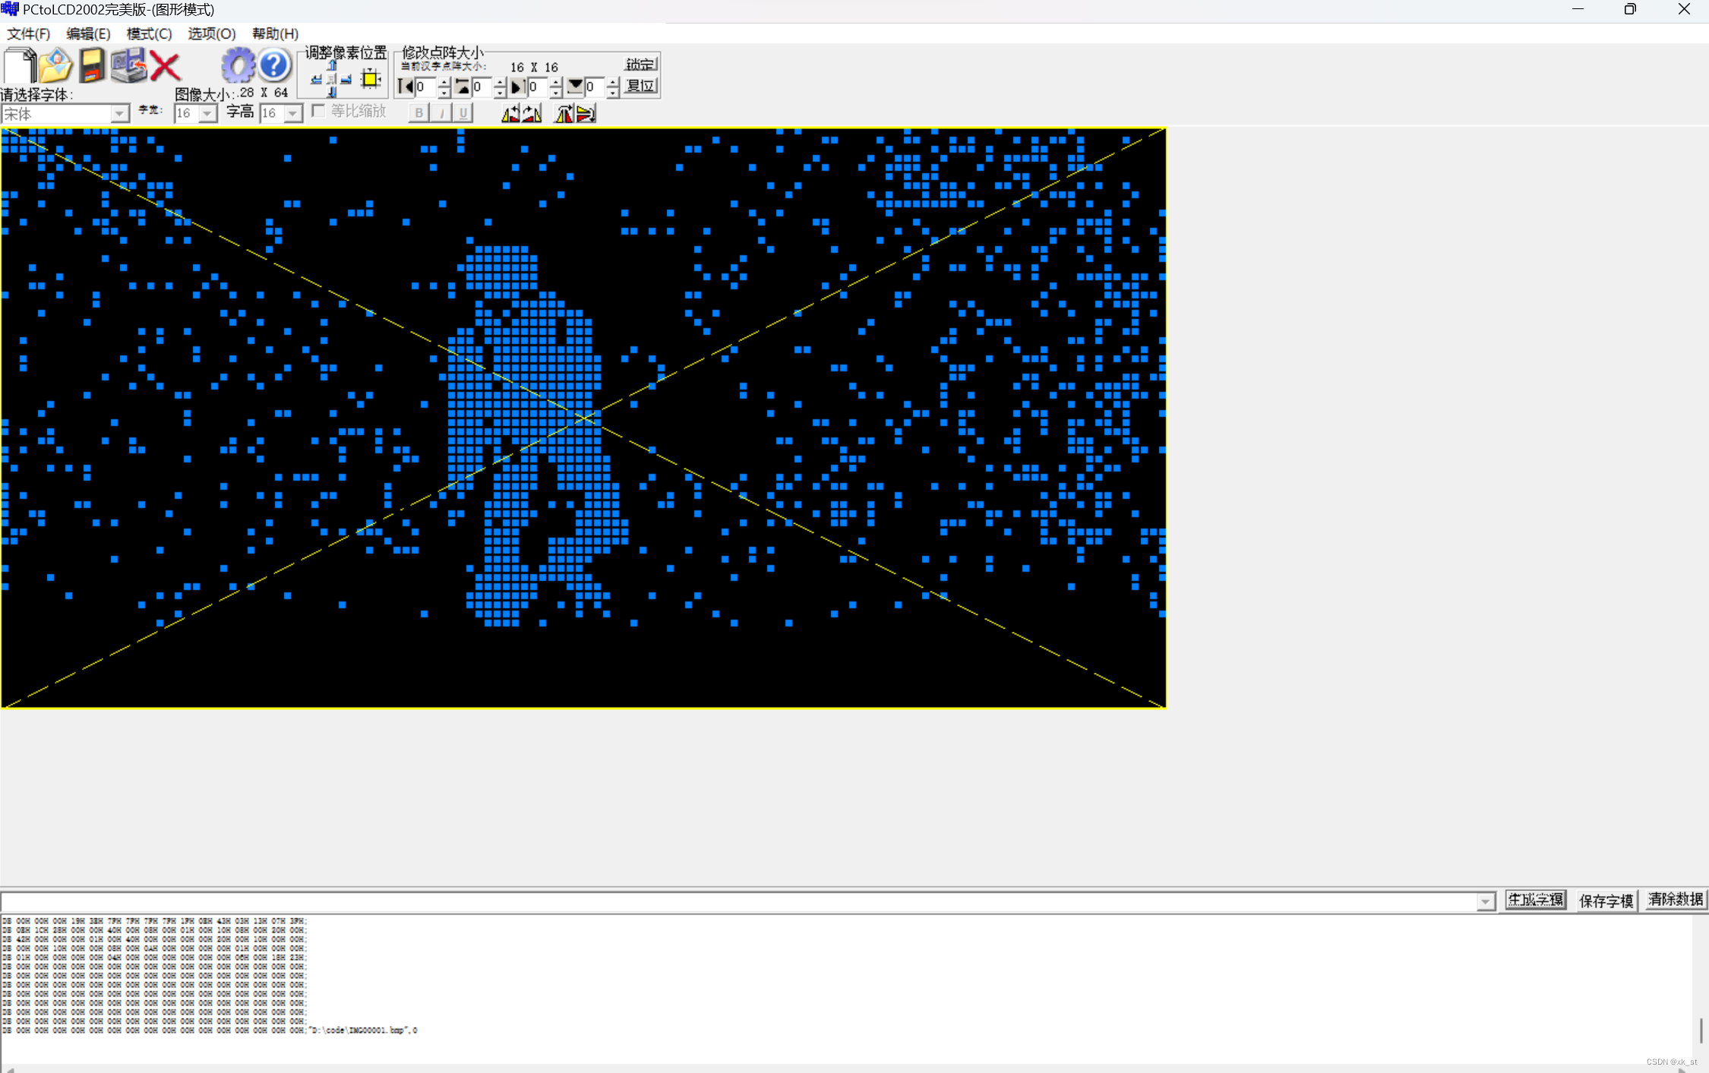Viewport: 1709px width, 1073px height.
Task: Click the final flip image icon
Action: (586, 114)
